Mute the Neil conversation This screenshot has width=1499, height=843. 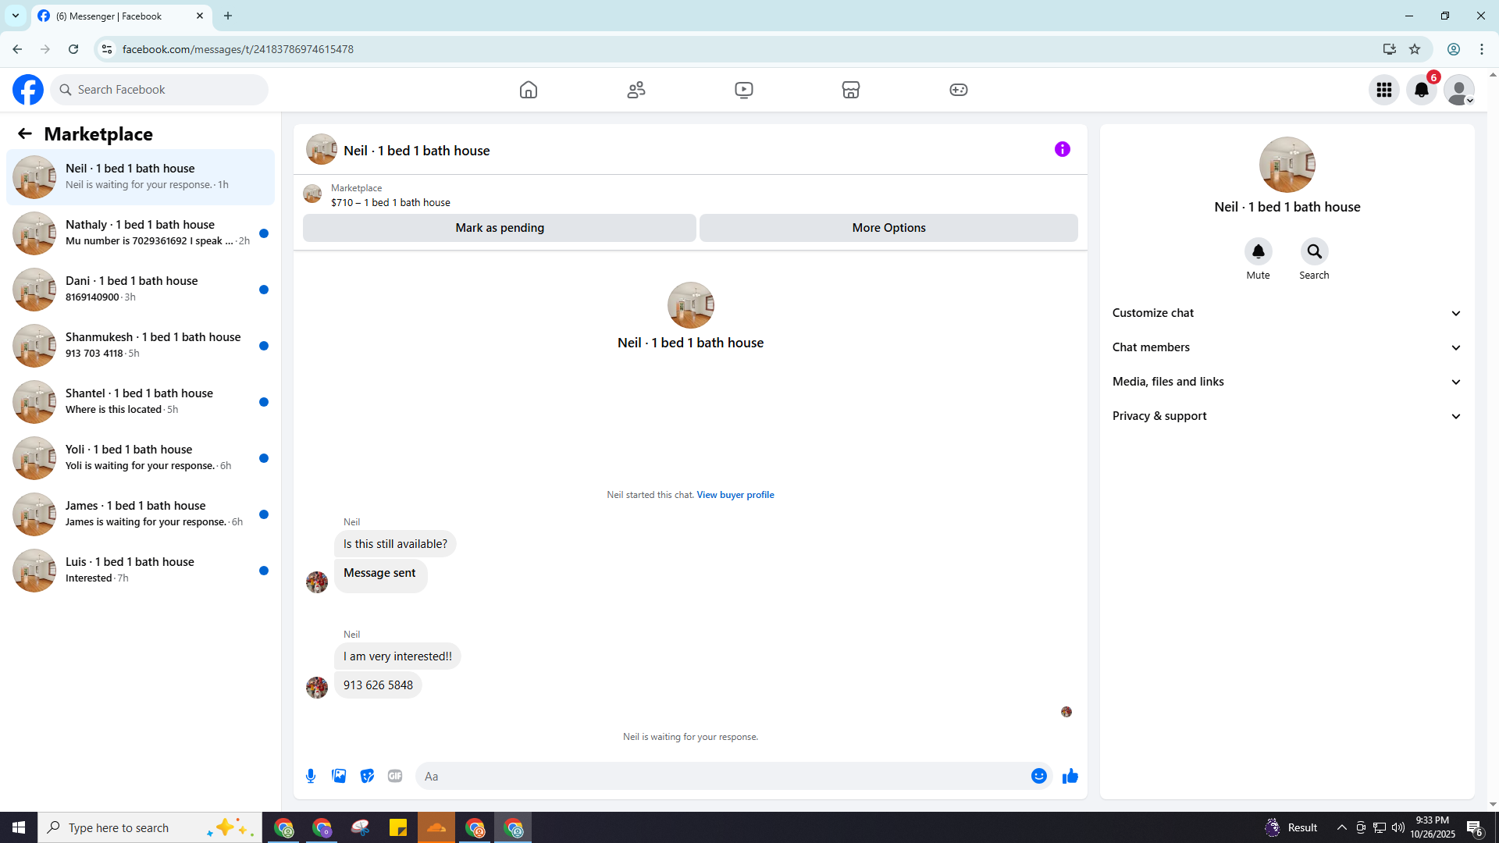point(1258,252)
